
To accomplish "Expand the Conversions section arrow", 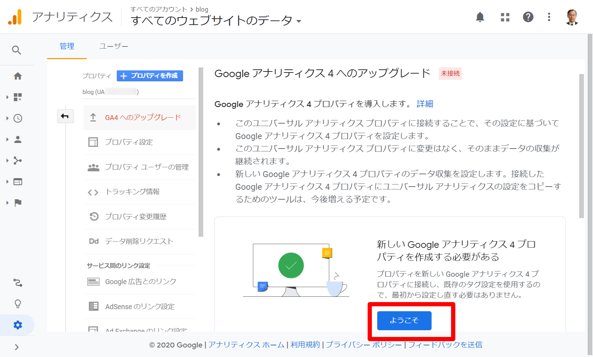I will pyautogui.click(x=7, y=203).
